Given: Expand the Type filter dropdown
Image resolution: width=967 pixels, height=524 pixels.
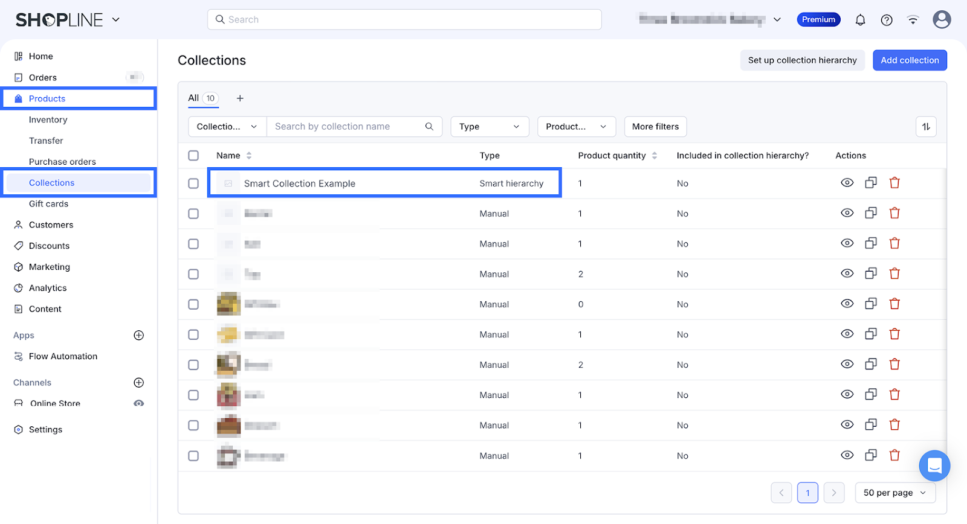Looking at the screenshot, I should click(490, 127).
